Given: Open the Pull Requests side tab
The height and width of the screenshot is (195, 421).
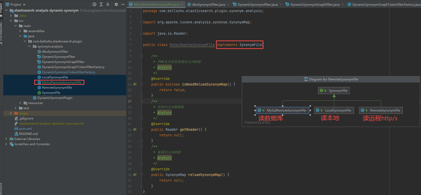Looking at the screenshot, I should [x=1, y=32].
